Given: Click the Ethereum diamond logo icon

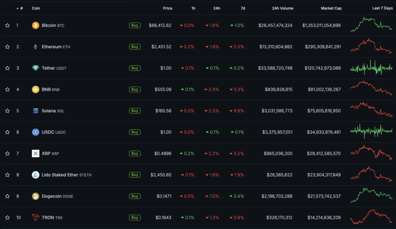Looking at the screenshot, I should [x=36, y=47].
